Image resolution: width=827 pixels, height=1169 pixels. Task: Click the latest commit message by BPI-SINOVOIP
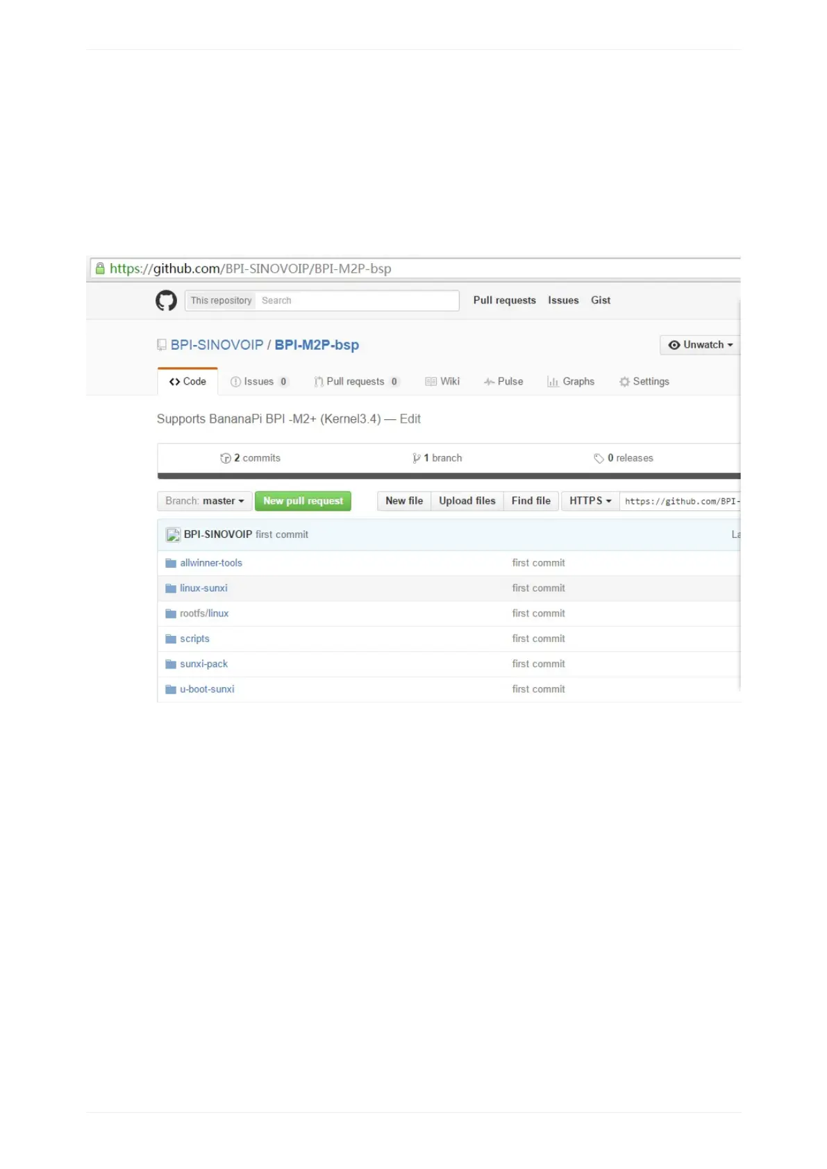(x=282, y=535)
